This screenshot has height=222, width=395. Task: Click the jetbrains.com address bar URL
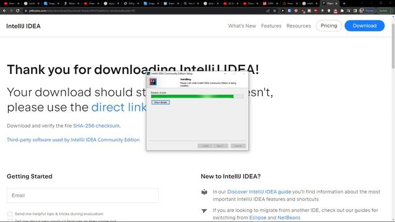82,11
